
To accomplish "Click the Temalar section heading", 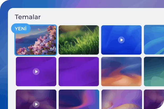I will click(x=28, y=17).
